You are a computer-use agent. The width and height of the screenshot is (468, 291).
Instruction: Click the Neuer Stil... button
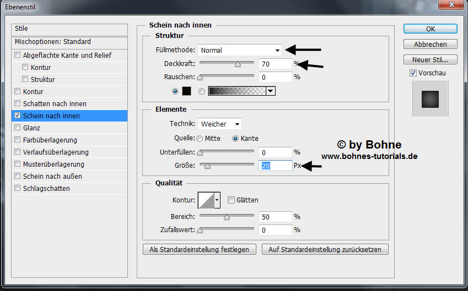430,59
